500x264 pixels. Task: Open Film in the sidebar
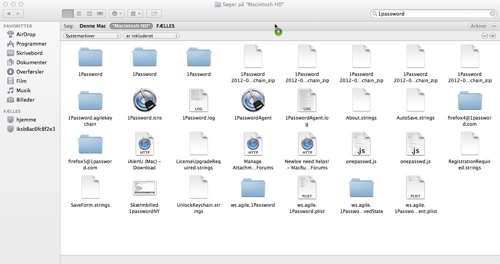click(21, 81)
